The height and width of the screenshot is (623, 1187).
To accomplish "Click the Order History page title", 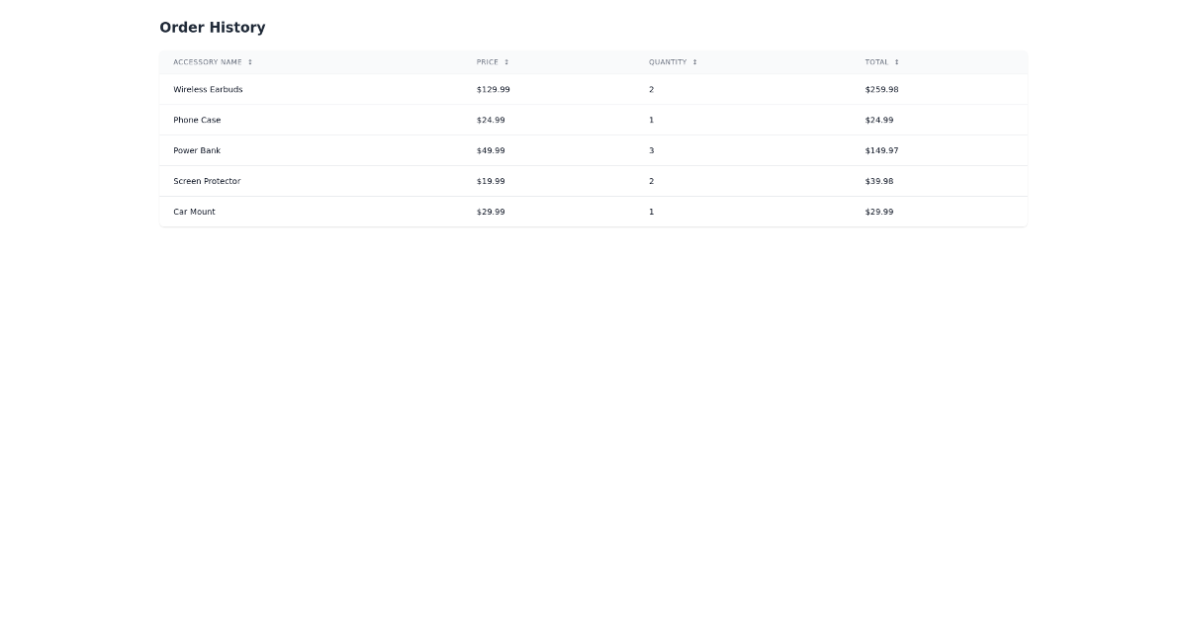I will (x=213, y=27).
